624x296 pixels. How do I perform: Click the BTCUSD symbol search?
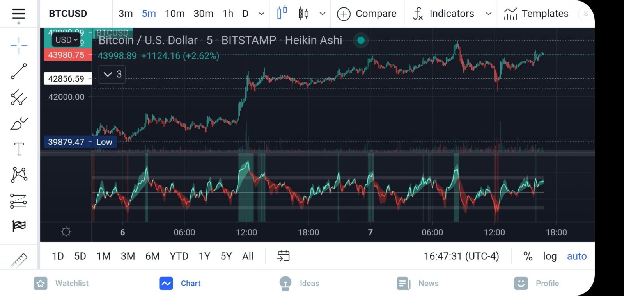(68, 14)
